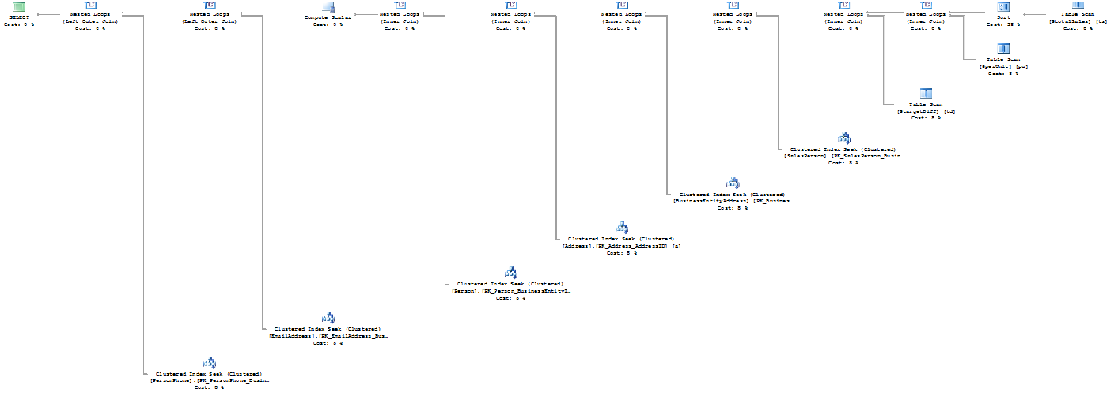Select the '[#targetDiff] [td]' table label
The width and height of the screenshot is (1118, 393).
click(x=926, y=111)
